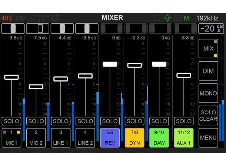The width and height of the screenshot is (226, 166).
Task: Click the LINE 1 fader handle at -4.4 dB
Action: pyautogui.click(x=61, y=79)
